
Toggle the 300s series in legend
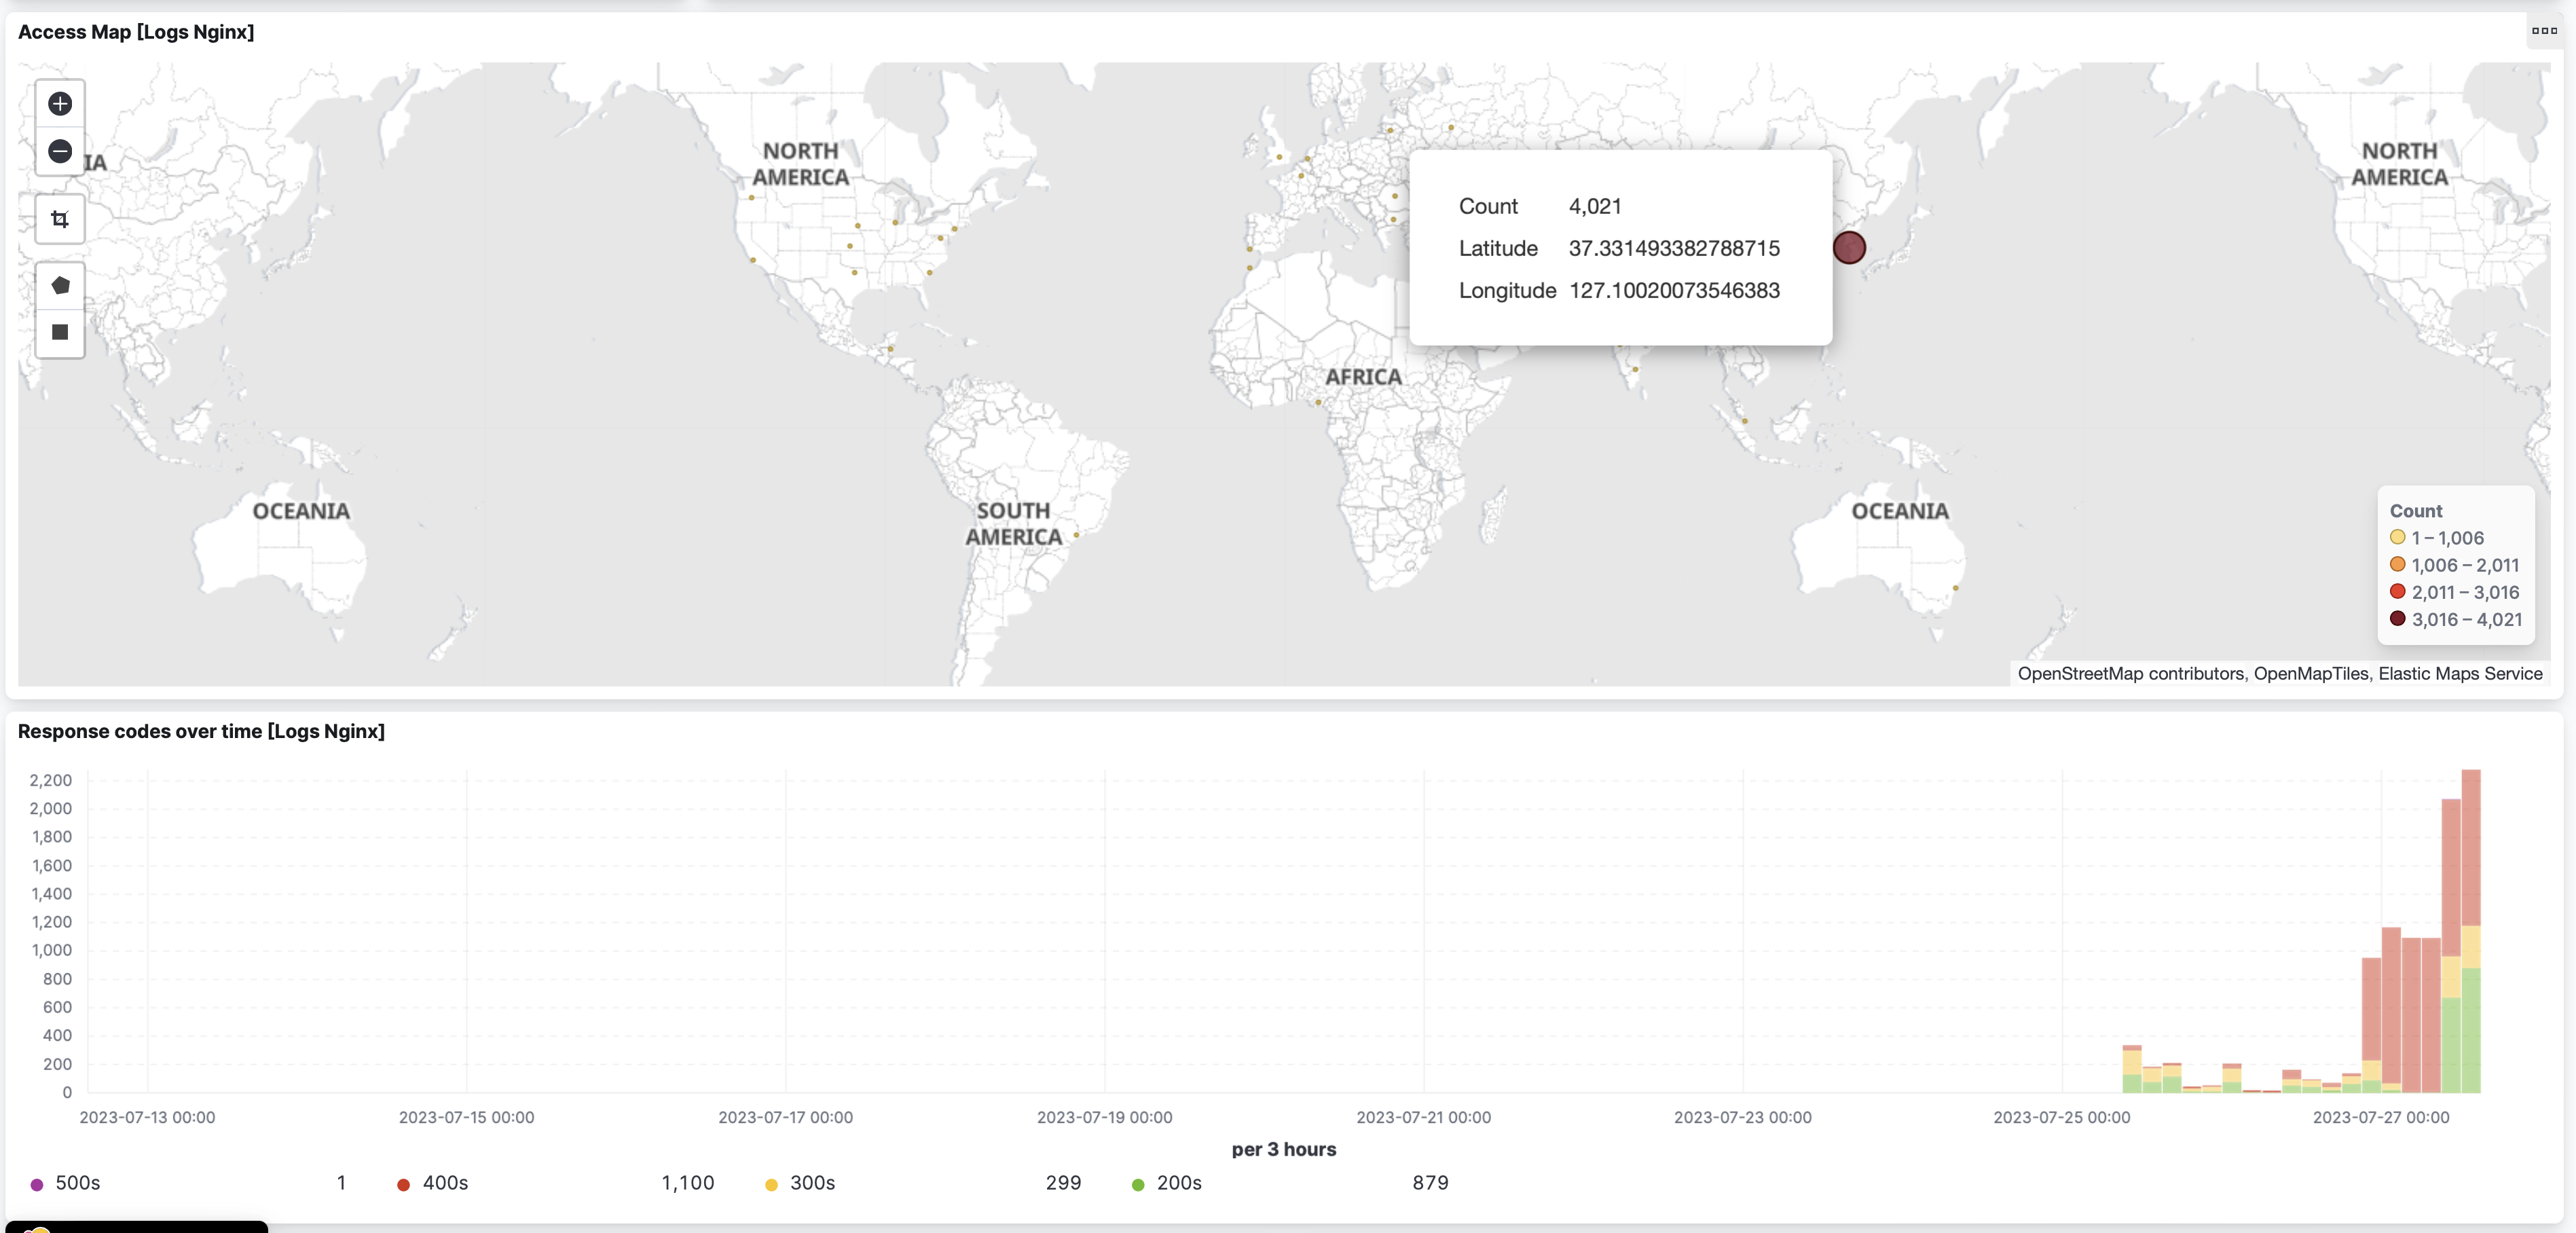[x=811, y=1183]
